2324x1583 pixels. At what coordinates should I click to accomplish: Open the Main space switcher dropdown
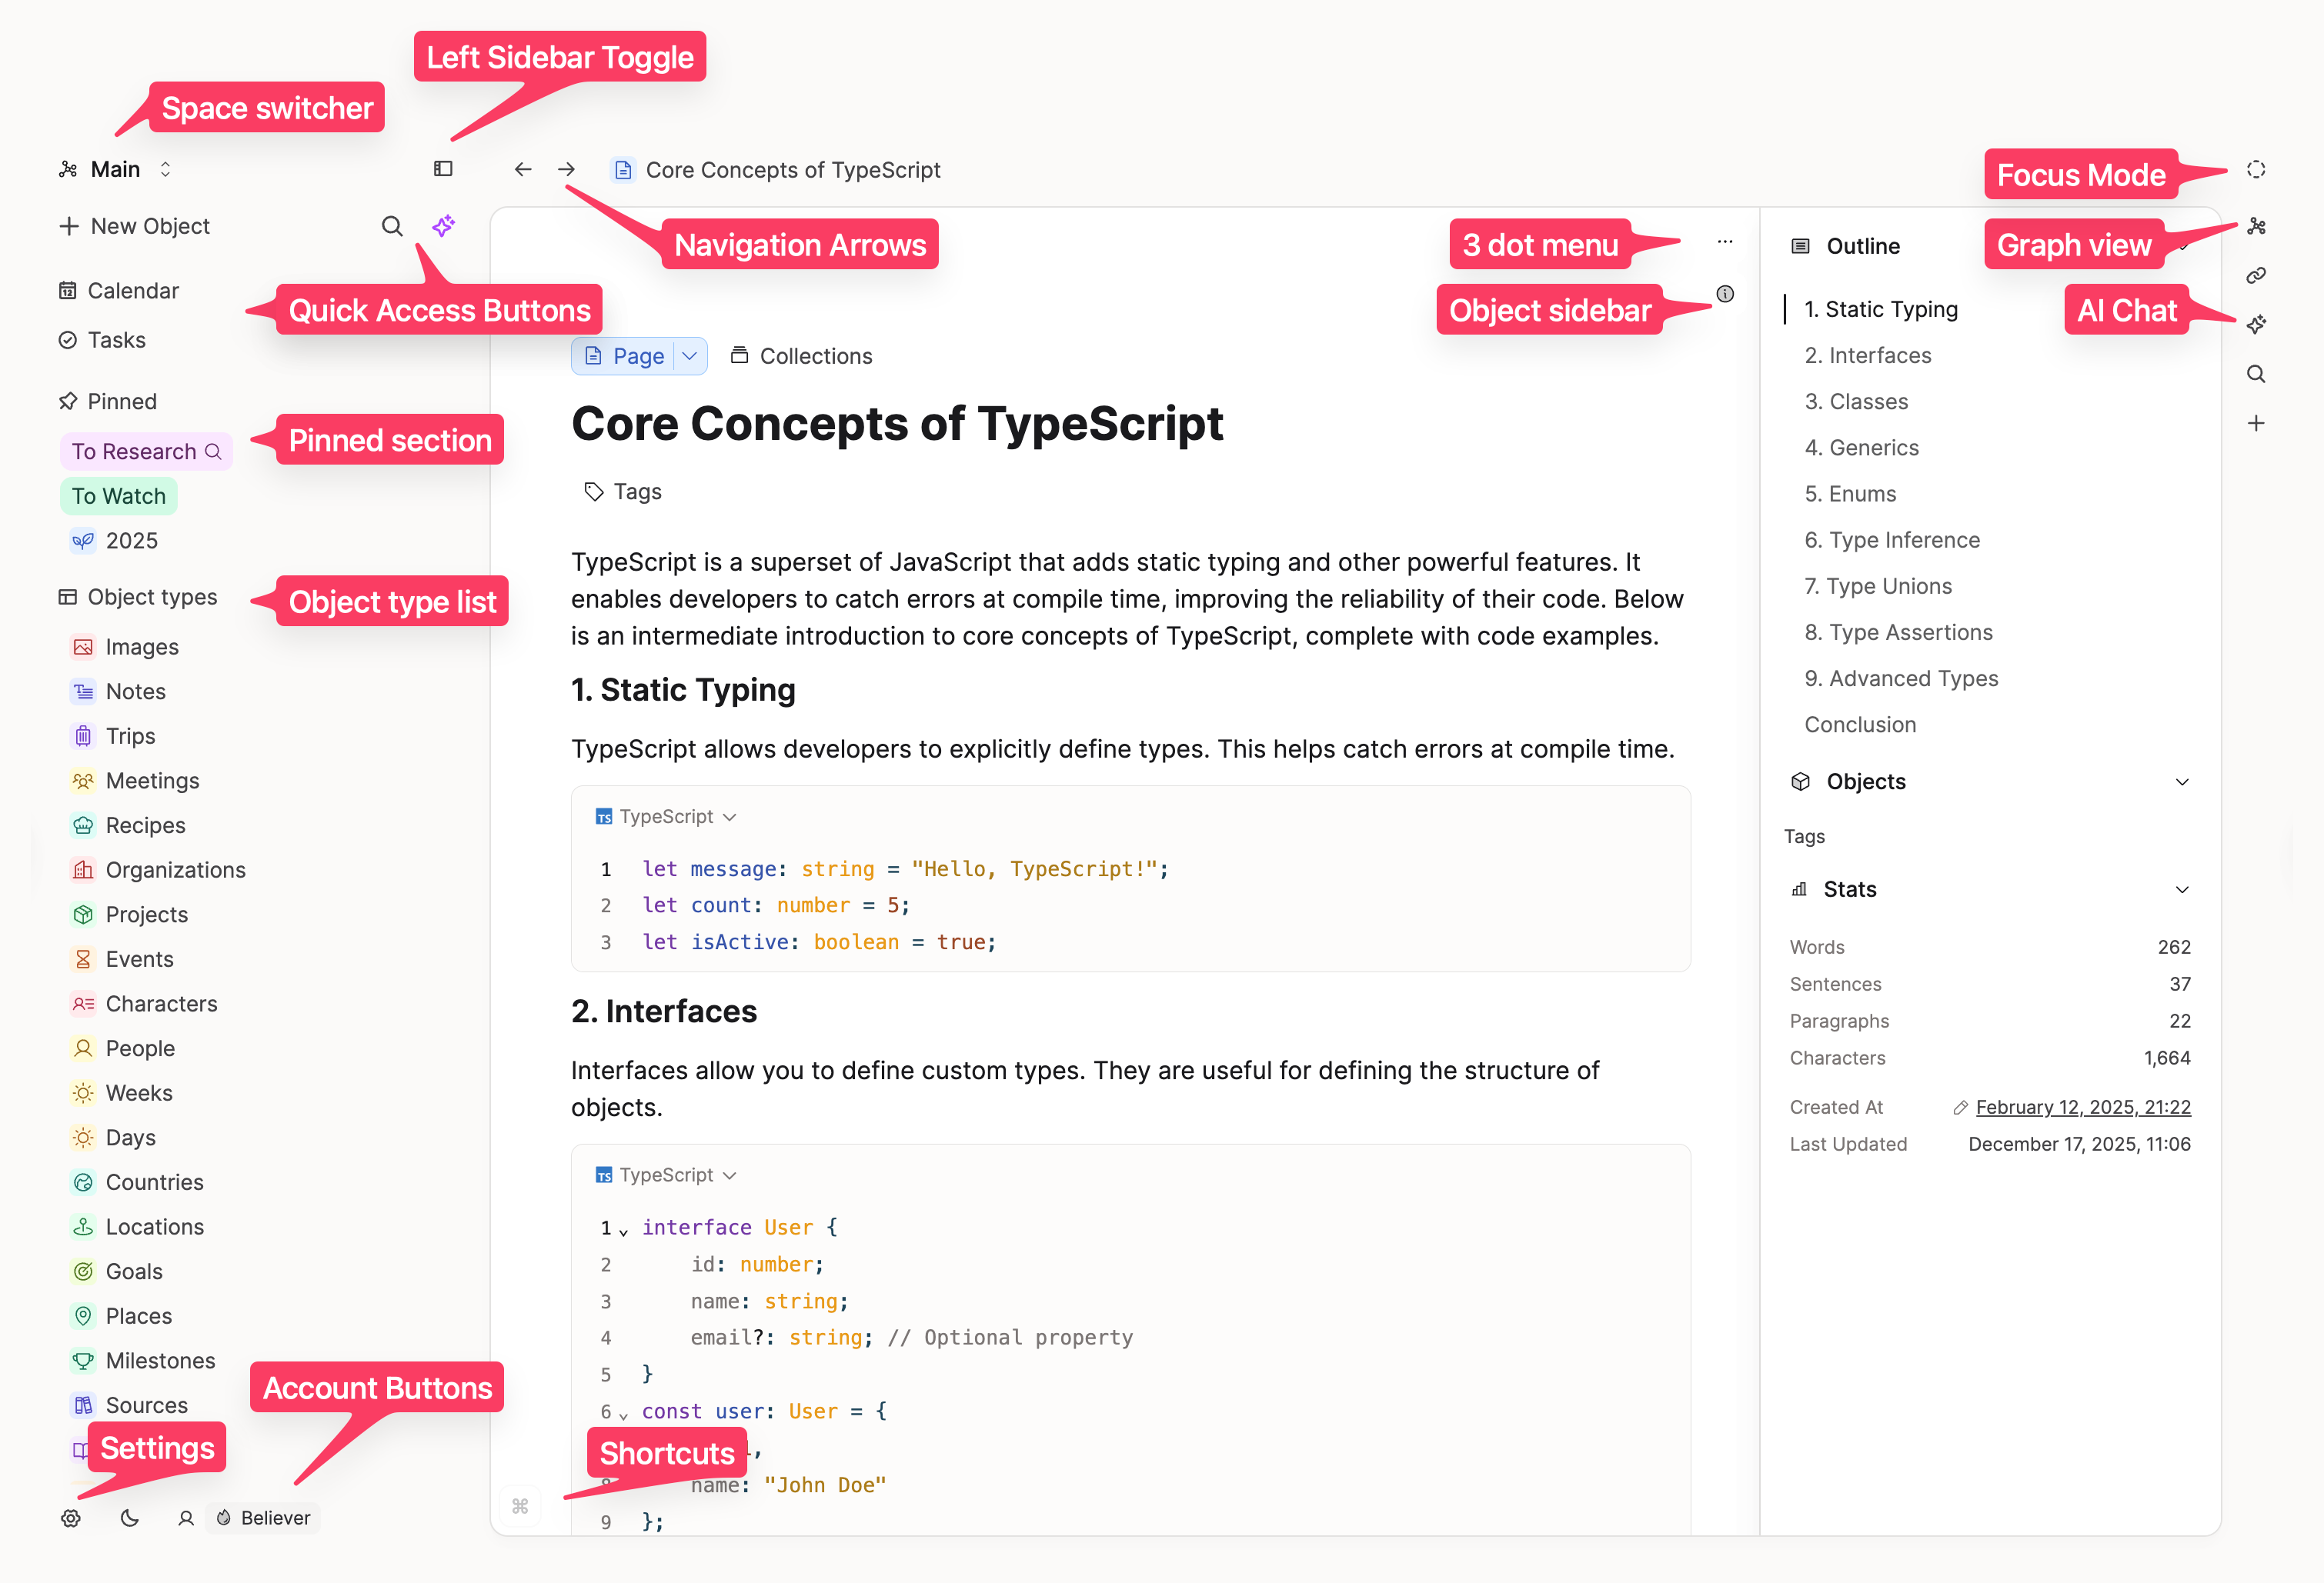(115, 169)
